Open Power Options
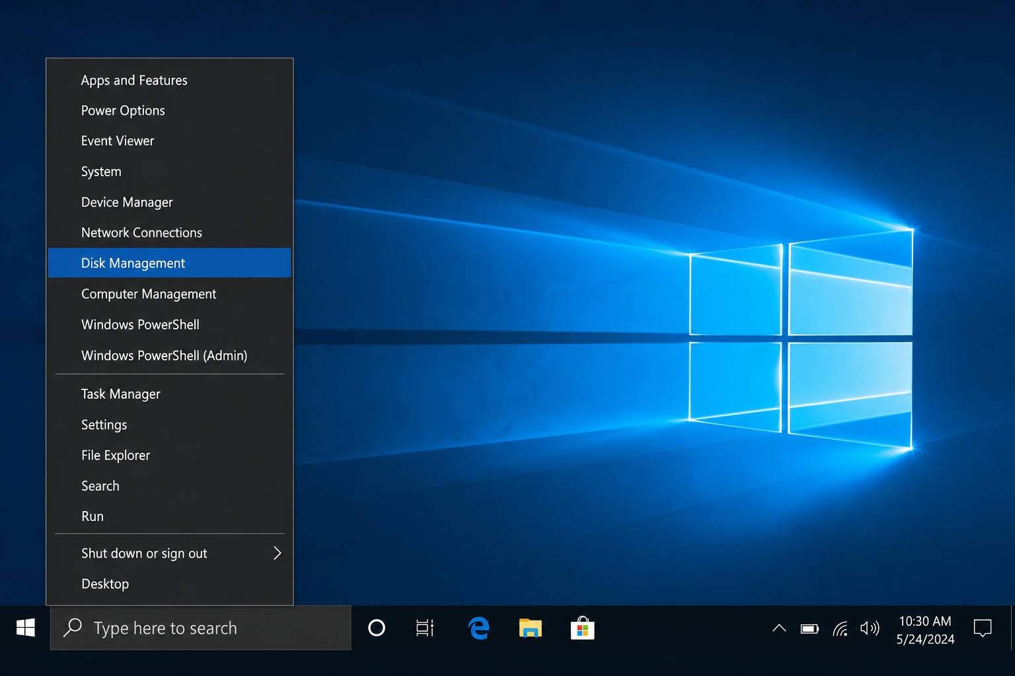Viewport: 1015px width, 676px height. pyautogui.click(x=170, y=111)
